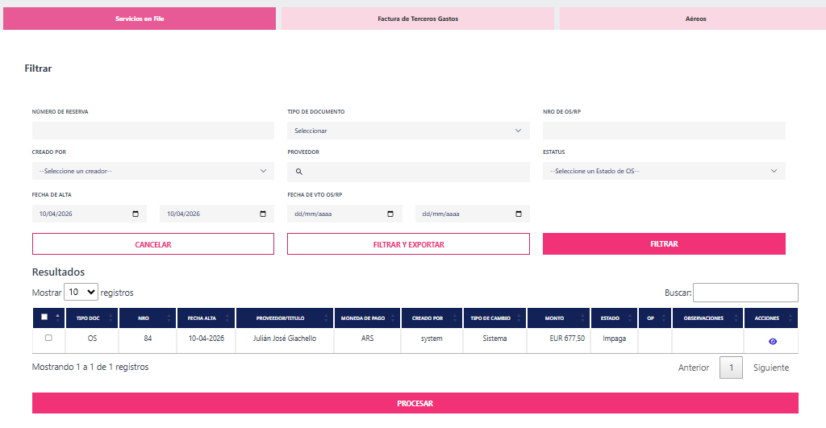Viewport: 826px width, 428px height.
Task: Sort by the Fecha Alta column arrows
Action: (x=227, y=318)
